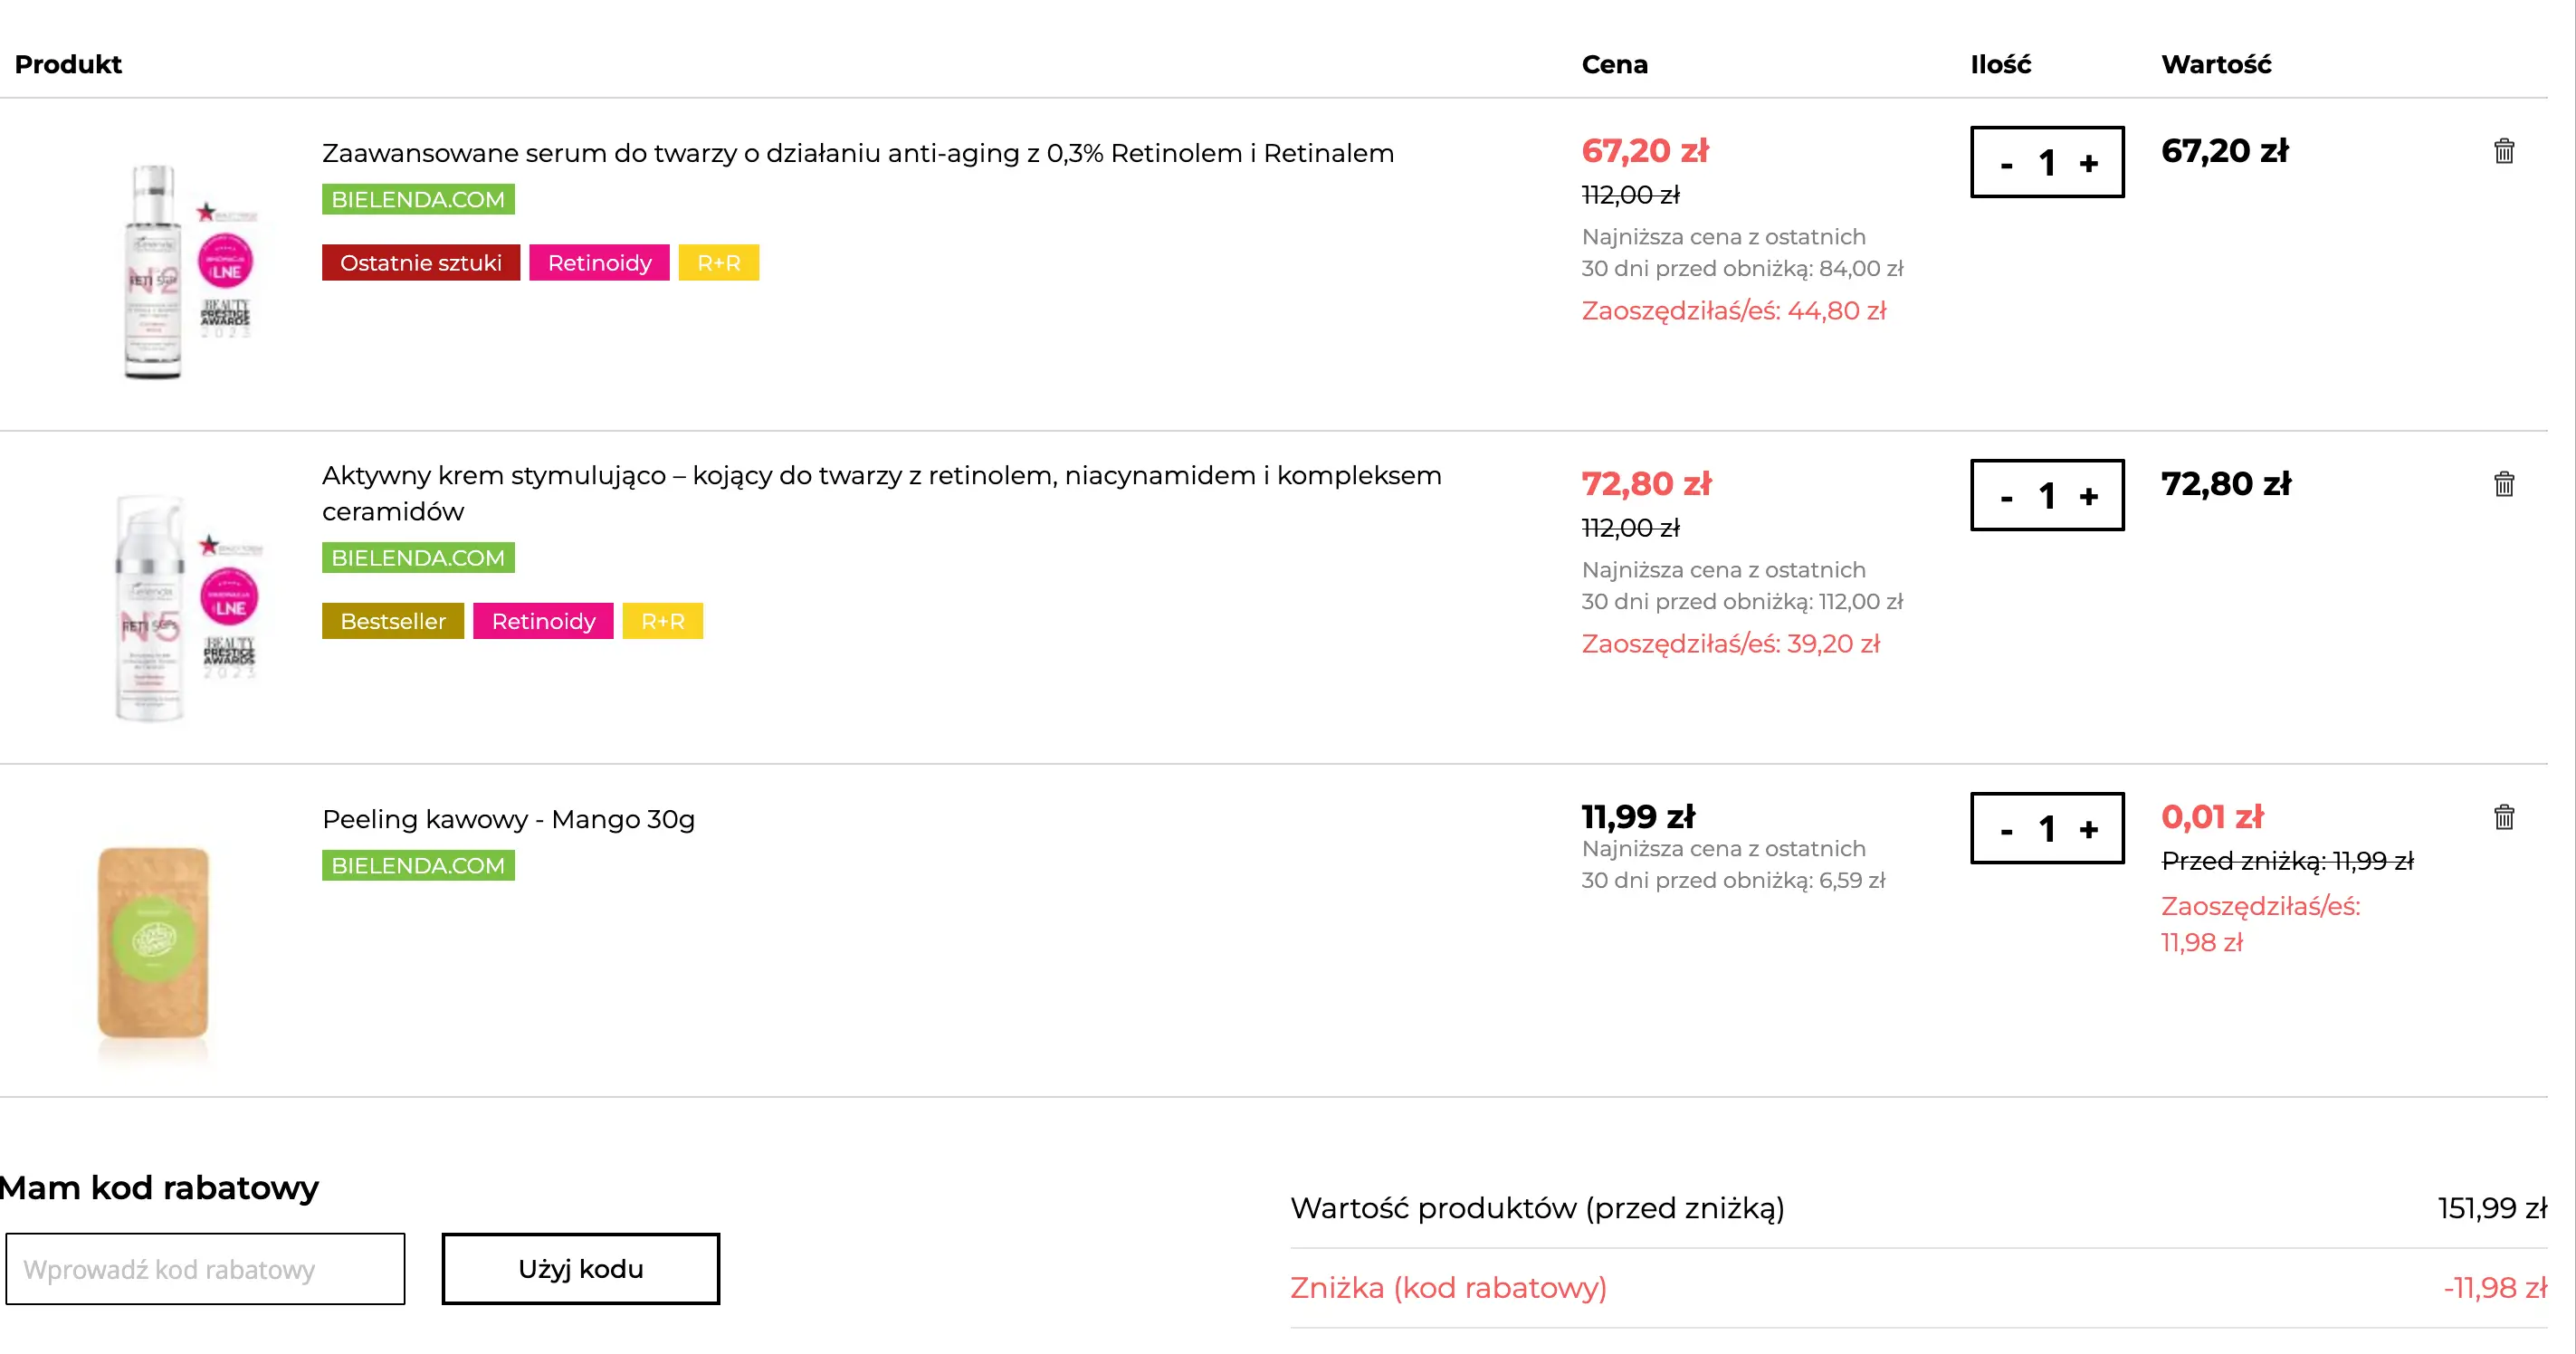Reduce quantity of Aktywny krem
The width and height of the screenshot is (2576, 1354).
pyautogui.click(x=2006, y=497)
